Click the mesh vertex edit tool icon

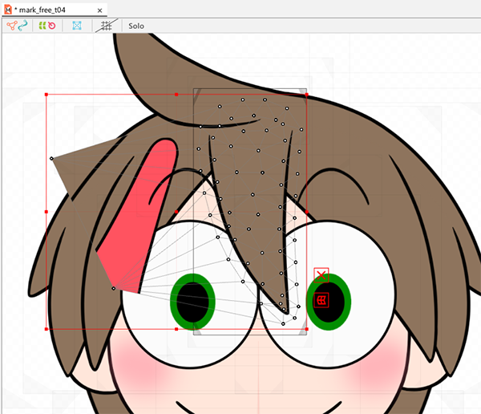[x=11, y=26]
